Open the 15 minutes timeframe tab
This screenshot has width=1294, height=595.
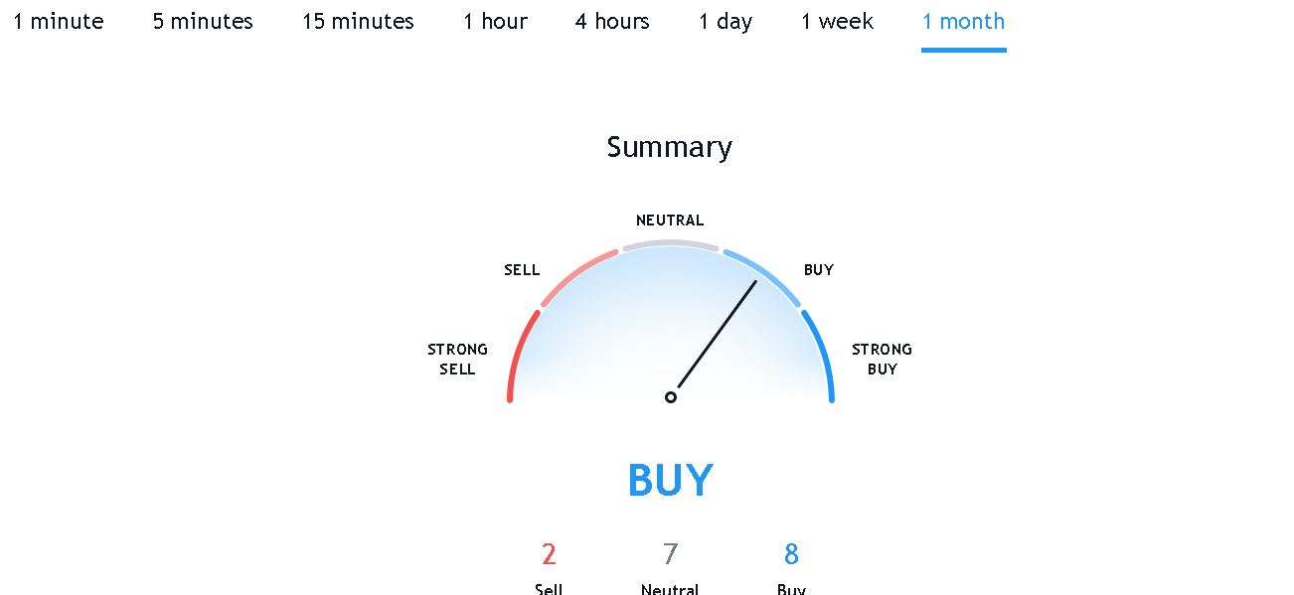pos(358,22)
